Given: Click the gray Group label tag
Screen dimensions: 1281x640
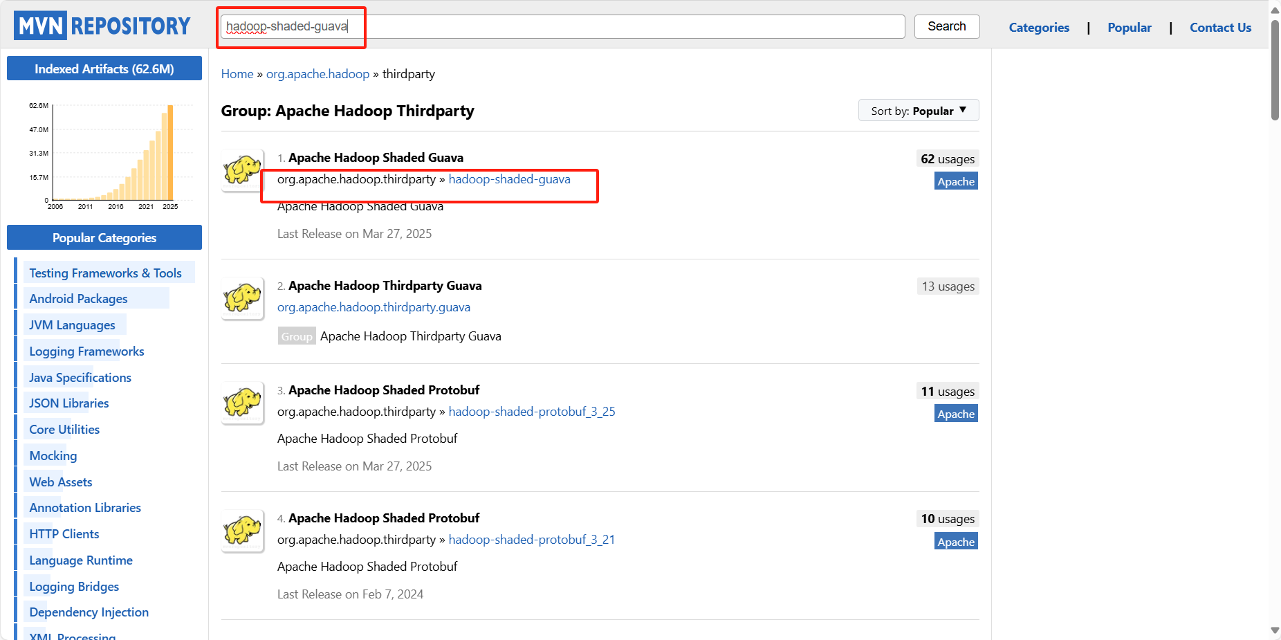Looking at the screenshot, I should coord(297,336).
